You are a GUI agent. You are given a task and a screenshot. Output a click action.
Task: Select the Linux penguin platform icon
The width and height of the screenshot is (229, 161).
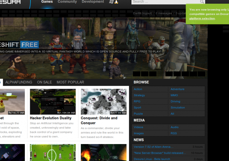116,2
